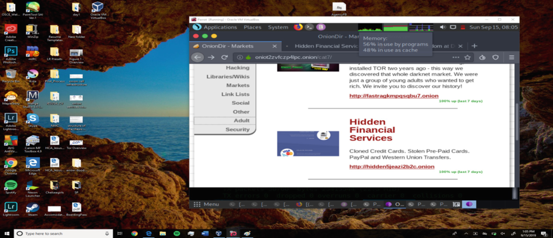Image resolution: width=553 pixels, height=238 pixels.
Task: Open Word from the Windows taskbar
Action: tap(205, 233)
